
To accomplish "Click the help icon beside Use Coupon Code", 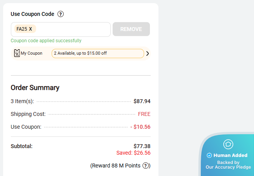I will tap(60, 14).
